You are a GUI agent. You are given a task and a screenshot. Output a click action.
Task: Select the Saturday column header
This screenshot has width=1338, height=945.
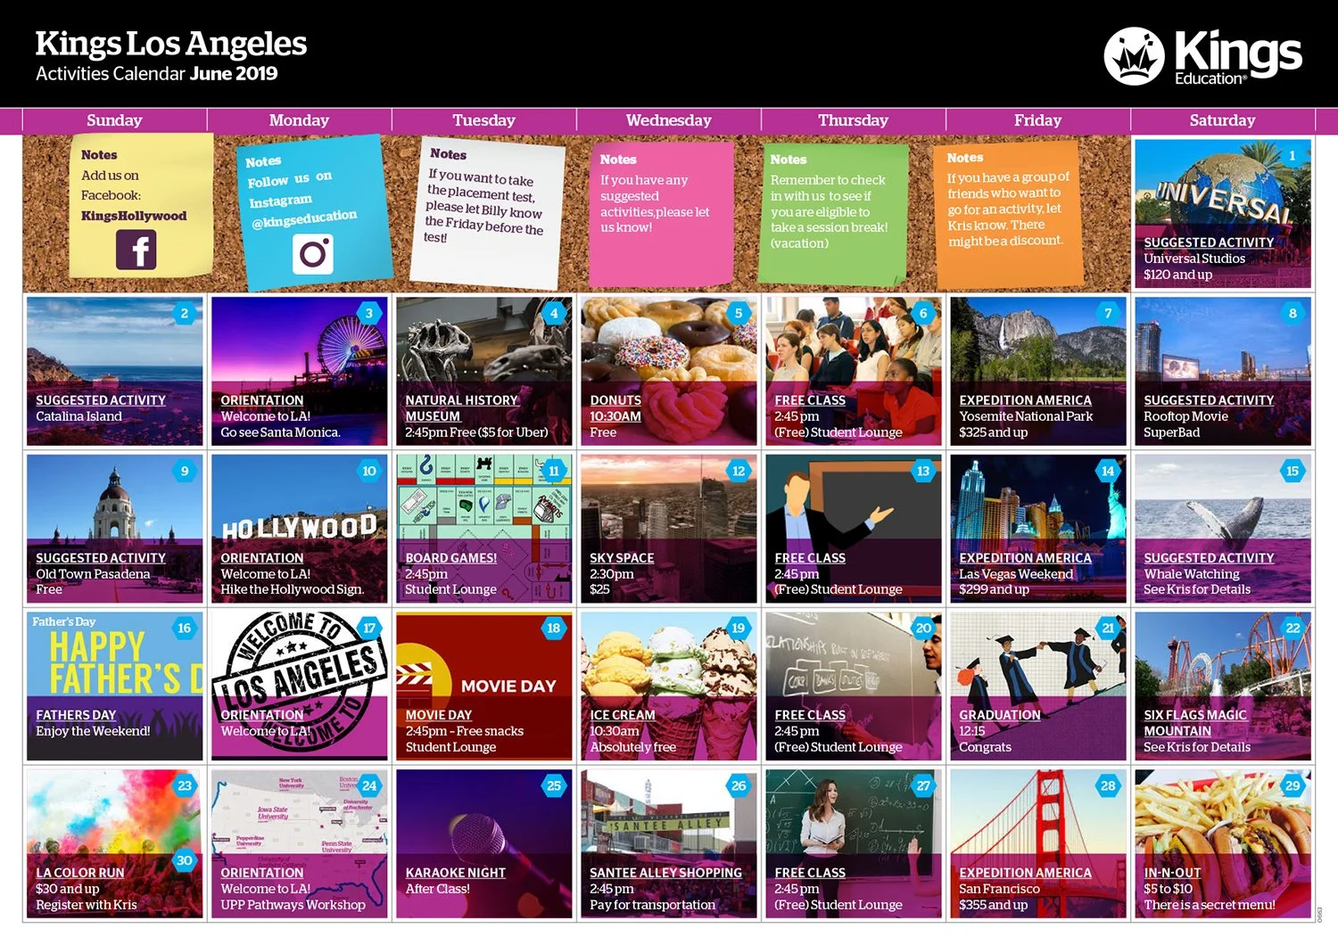(1222, 120)
